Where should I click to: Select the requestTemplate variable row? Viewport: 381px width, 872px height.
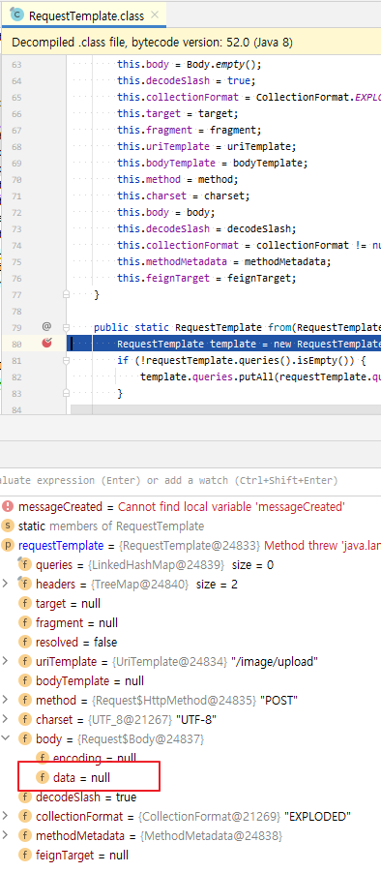(x=190, y=546)
